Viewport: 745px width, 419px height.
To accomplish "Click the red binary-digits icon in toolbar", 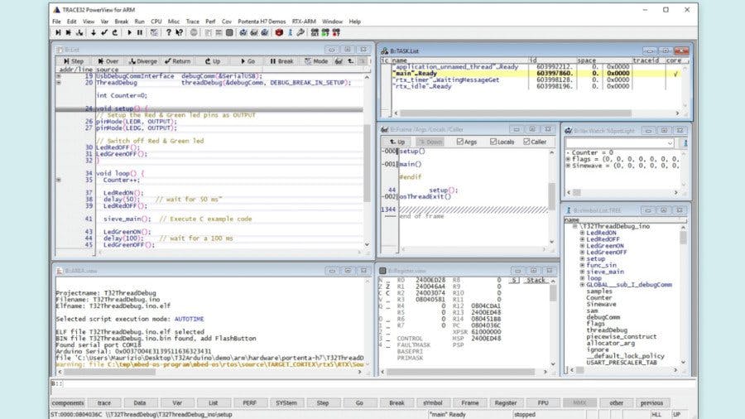I will [x=336, y=33].
